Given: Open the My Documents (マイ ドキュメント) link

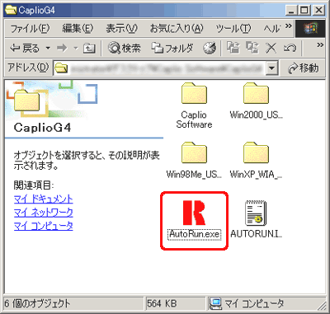Looking at the screenshot, I should [x=43, y=199].
